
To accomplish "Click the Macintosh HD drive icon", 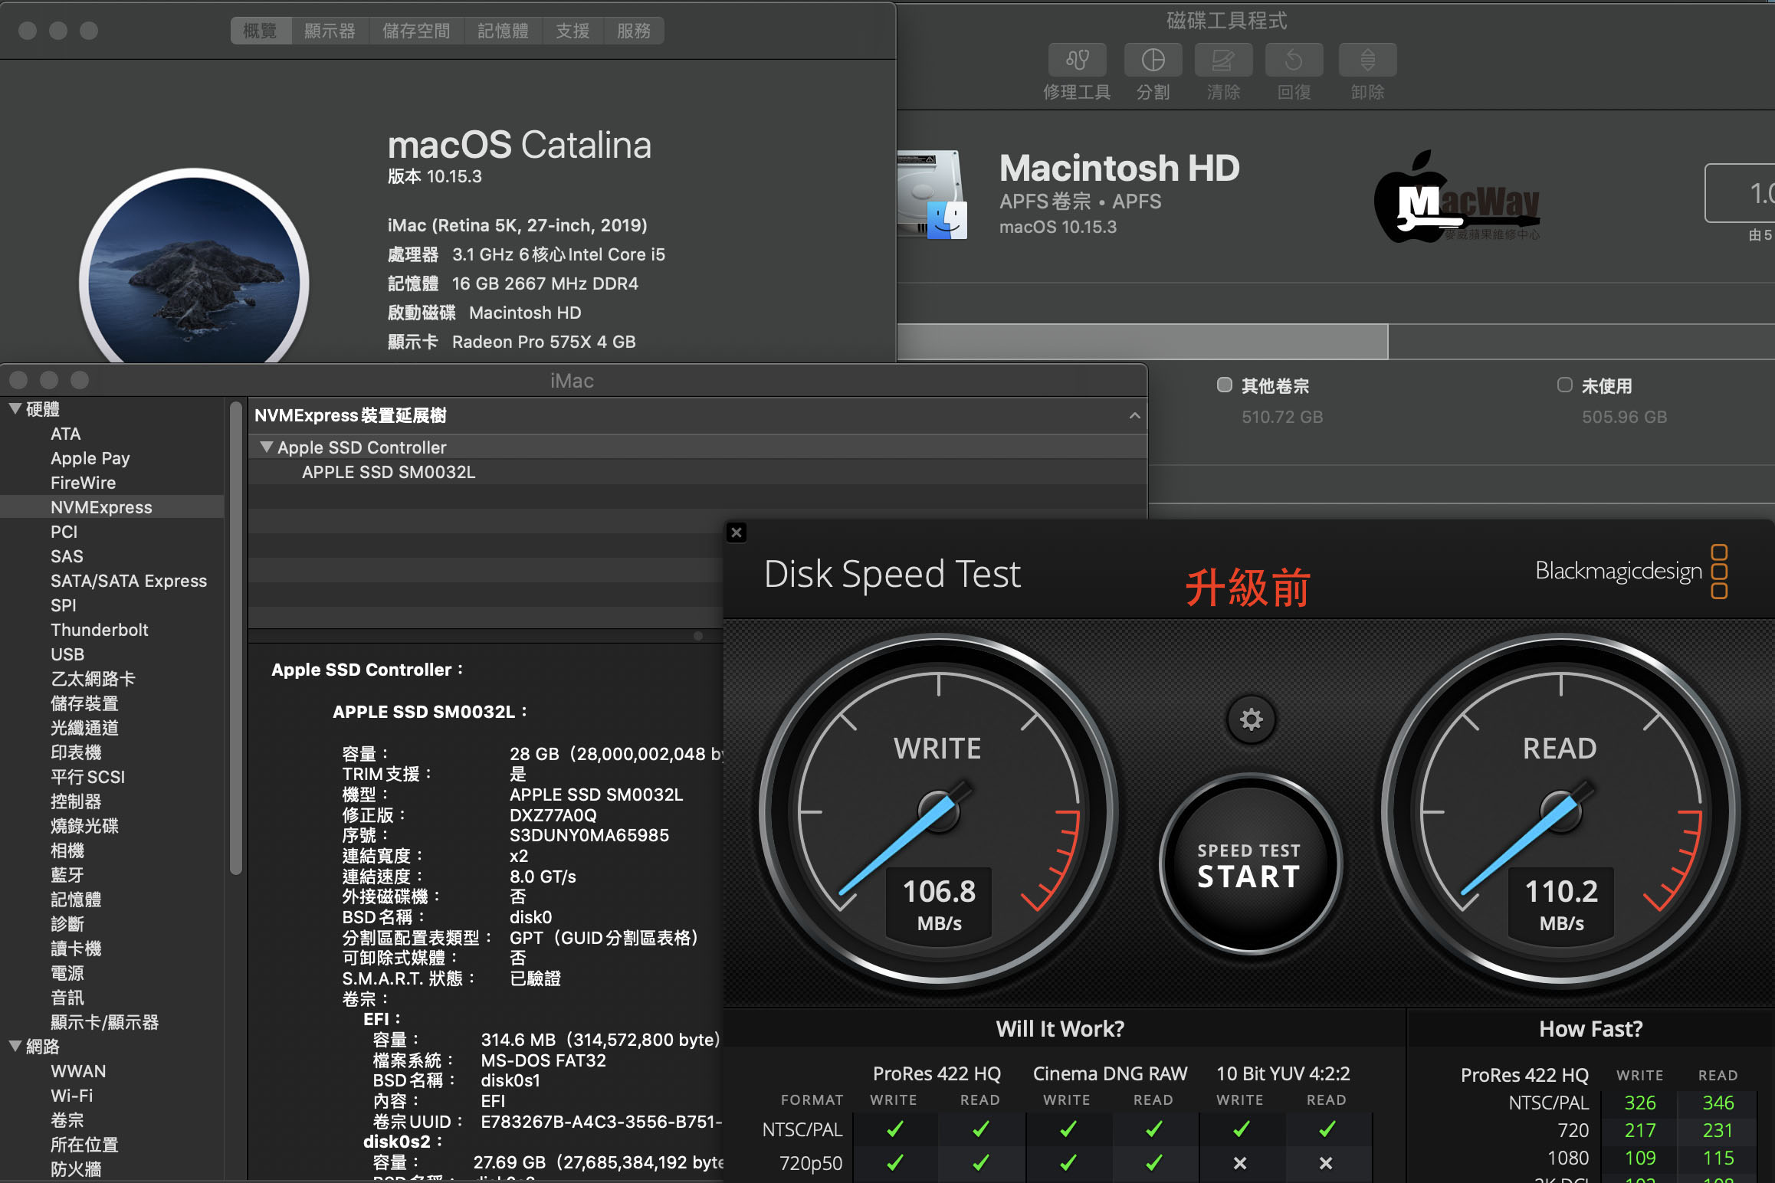I will 932,195.
